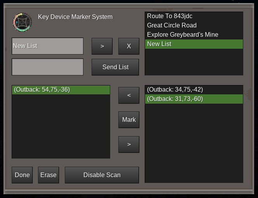Image resolution: width=258 pixels, height=198 pixels.
Task: Click the Key Device Marker System title
Action: tap(75, 17)
